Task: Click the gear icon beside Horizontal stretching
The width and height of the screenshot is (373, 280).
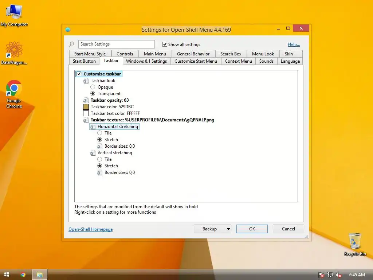Action: (93, 127)
